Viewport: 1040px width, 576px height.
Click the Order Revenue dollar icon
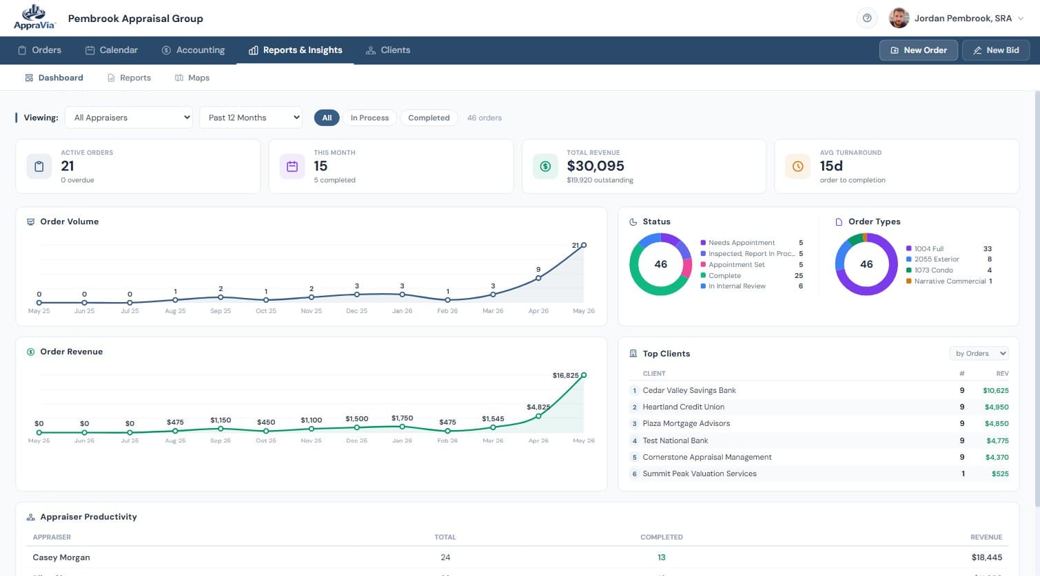pyautogui.click(x=30, y=352)
